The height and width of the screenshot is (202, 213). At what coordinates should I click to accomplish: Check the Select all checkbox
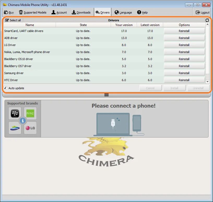(7, 20)
